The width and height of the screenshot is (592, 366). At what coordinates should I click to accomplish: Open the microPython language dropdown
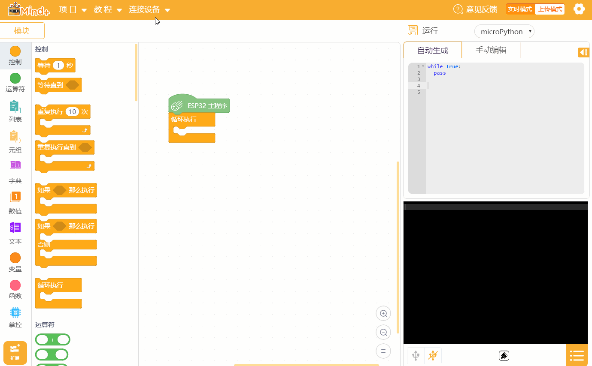pos(504,31)
